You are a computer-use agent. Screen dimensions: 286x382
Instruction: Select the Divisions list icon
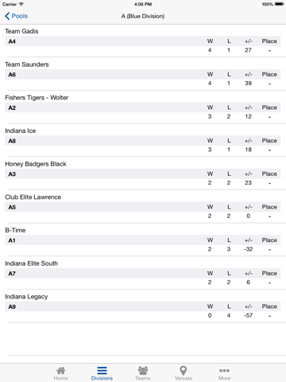coord(102,370)
